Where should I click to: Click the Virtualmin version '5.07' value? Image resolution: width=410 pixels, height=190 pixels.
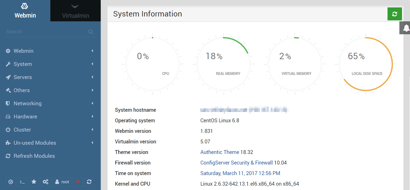pos(205,142)
